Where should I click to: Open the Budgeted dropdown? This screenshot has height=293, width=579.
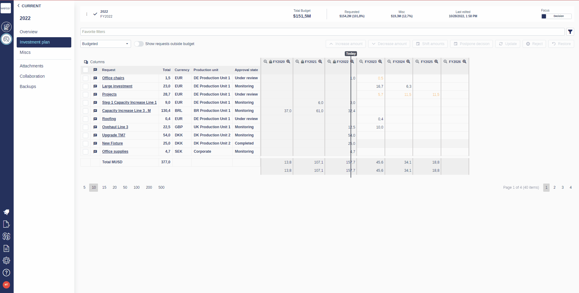point(105,44)
